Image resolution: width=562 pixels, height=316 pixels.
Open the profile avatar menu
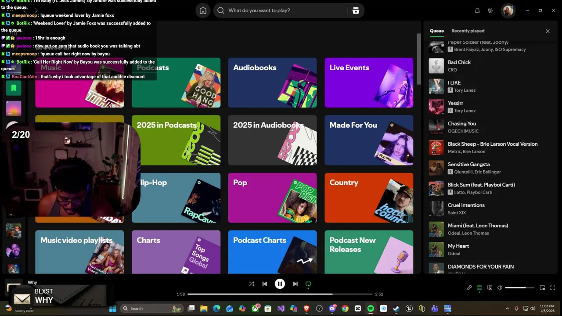click(508, 11)
